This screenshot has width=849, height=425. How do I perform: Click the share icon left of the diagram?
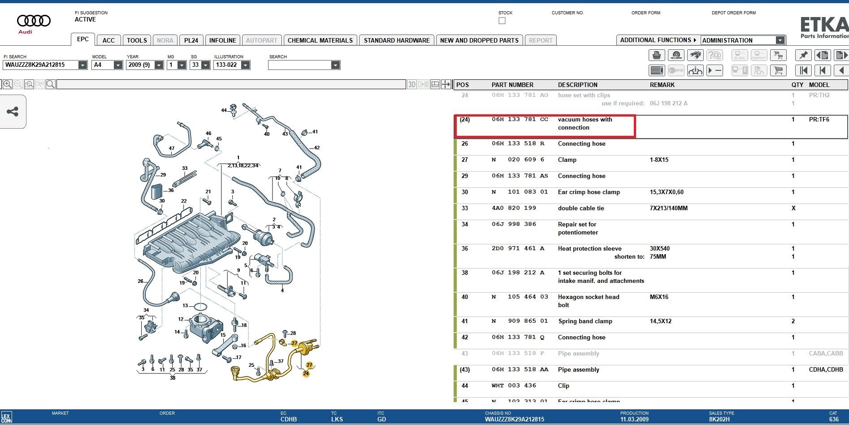[x=13, y=112]
